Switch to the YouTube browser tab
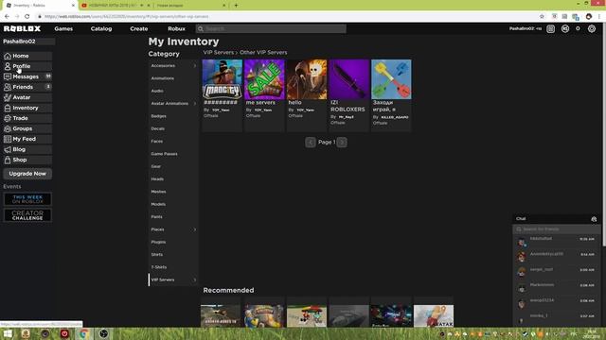606x340 pixels. pyautogui.click(x=115, y=6)
